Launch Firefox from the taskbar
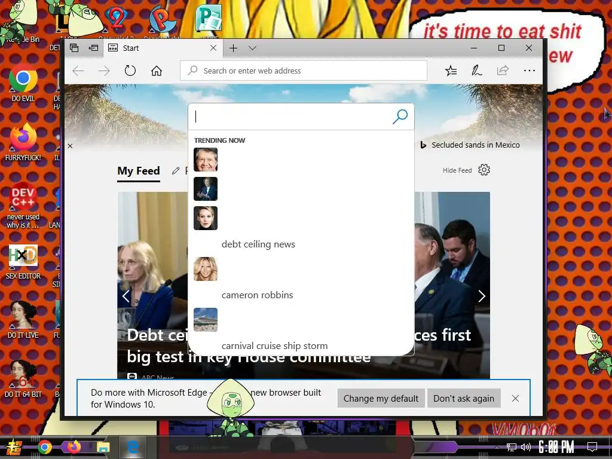Image resolution: width=612 pixels, height=459 pixels. pos(74,447)
